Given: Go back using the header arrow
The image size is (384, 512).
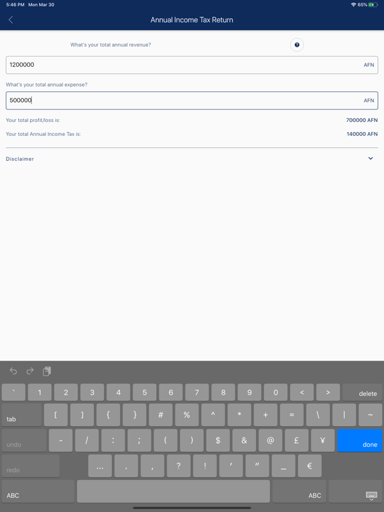Looking at the screenshot, I should coord(11,20).
